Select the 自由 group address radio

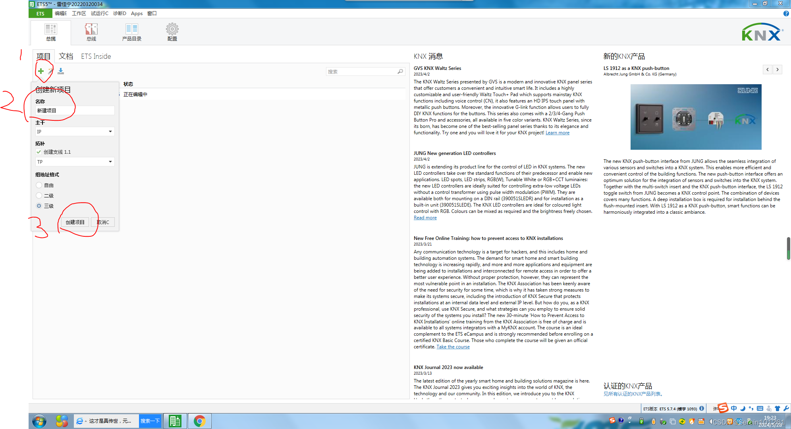click(x=39, y=185)
